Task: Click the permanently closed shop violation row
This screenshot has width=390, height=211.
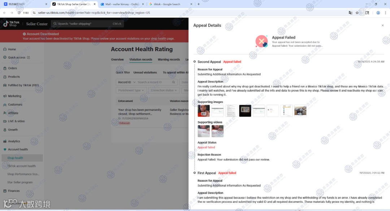Action: [x=153, y=116]
